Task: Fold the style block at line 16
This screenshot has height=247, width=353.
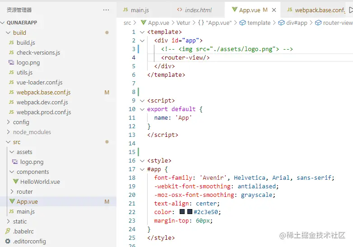Action: (142, 161)
